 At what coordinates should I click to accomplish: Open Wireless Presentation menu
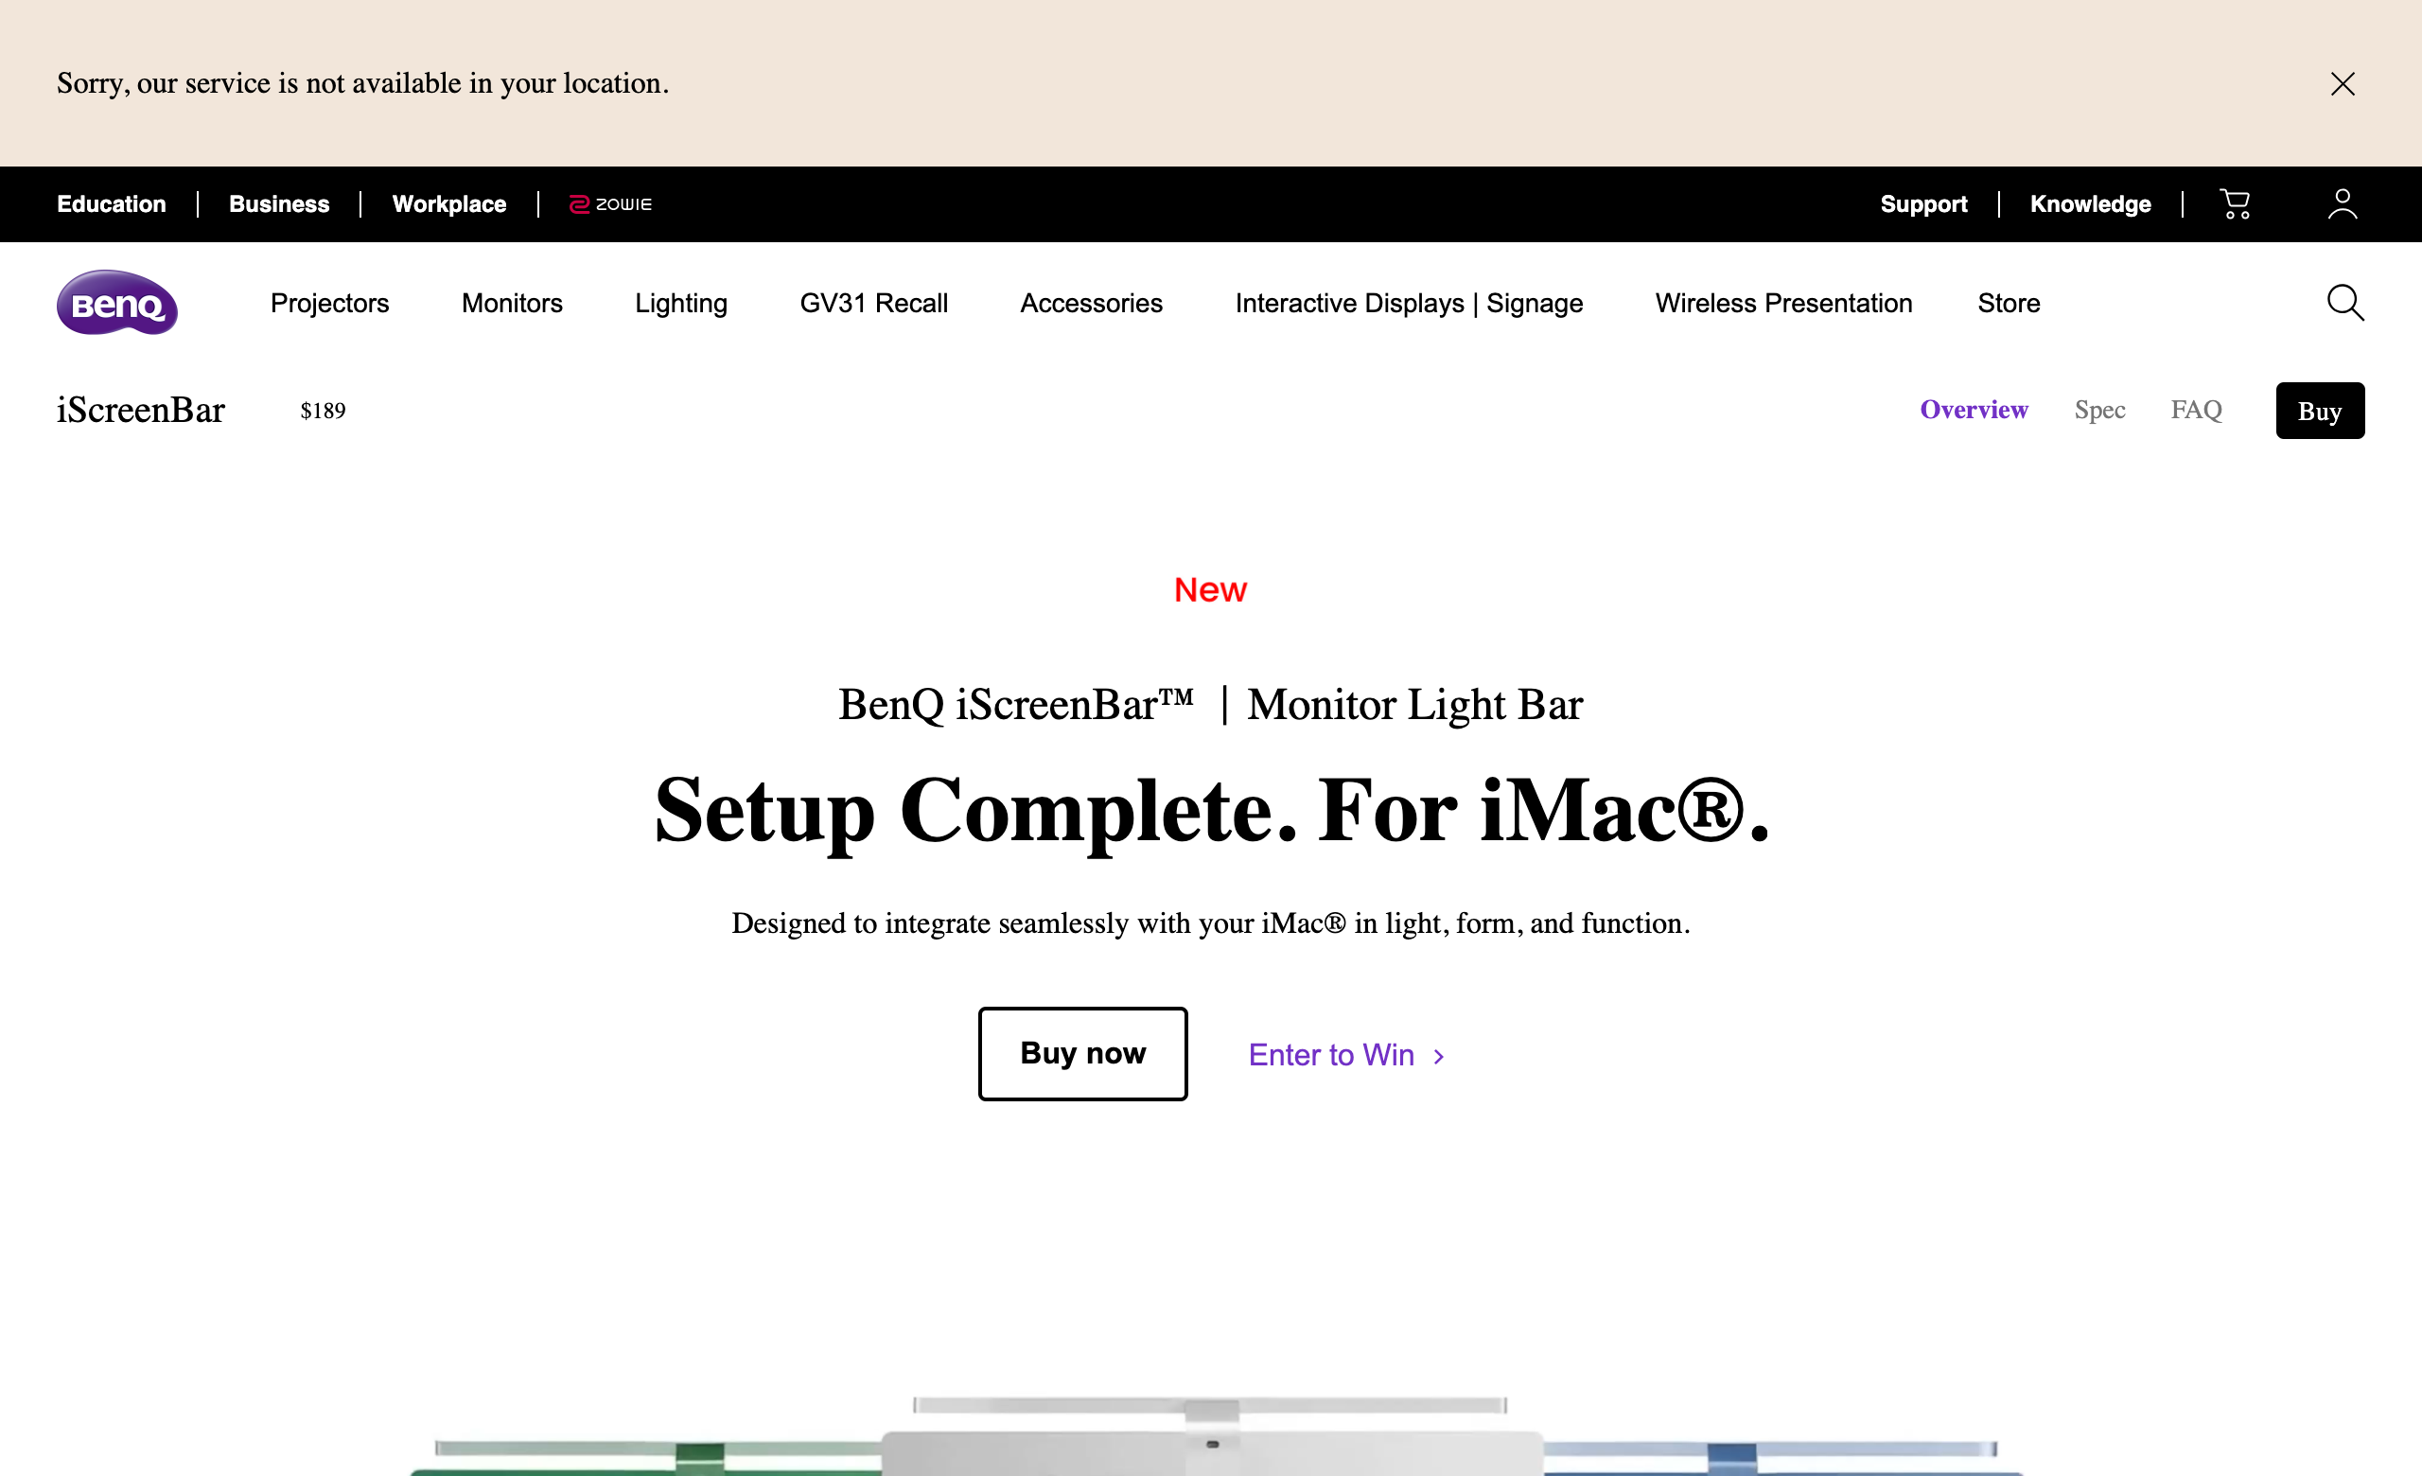tap(1783, 303)
